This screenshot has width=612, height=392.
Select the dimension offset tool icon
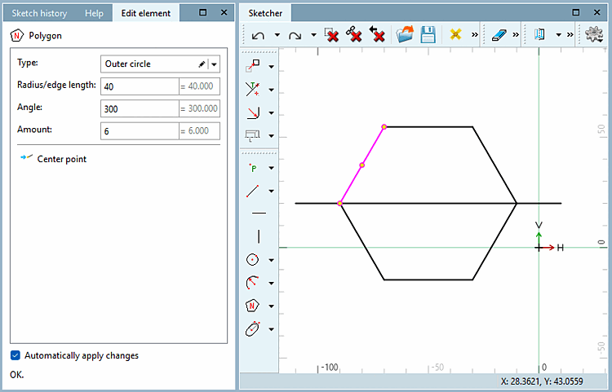(x=252, y=135)
